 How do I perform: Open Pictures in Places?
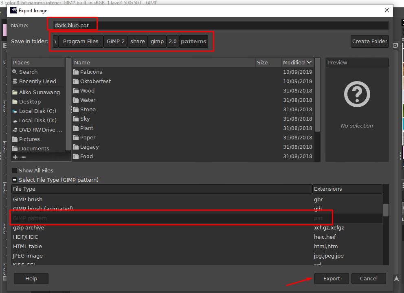(x=38, y=139)
